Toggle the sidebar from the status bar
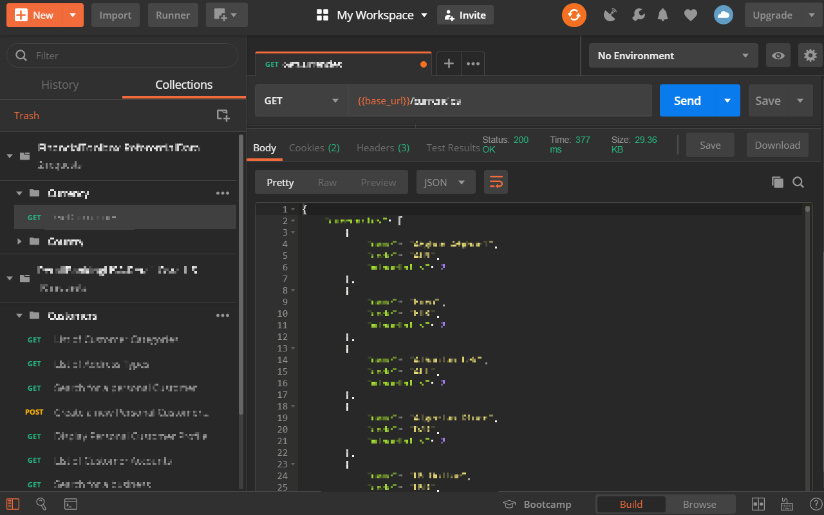This screenshot has height=515, width=824. (x=13, y=503)
